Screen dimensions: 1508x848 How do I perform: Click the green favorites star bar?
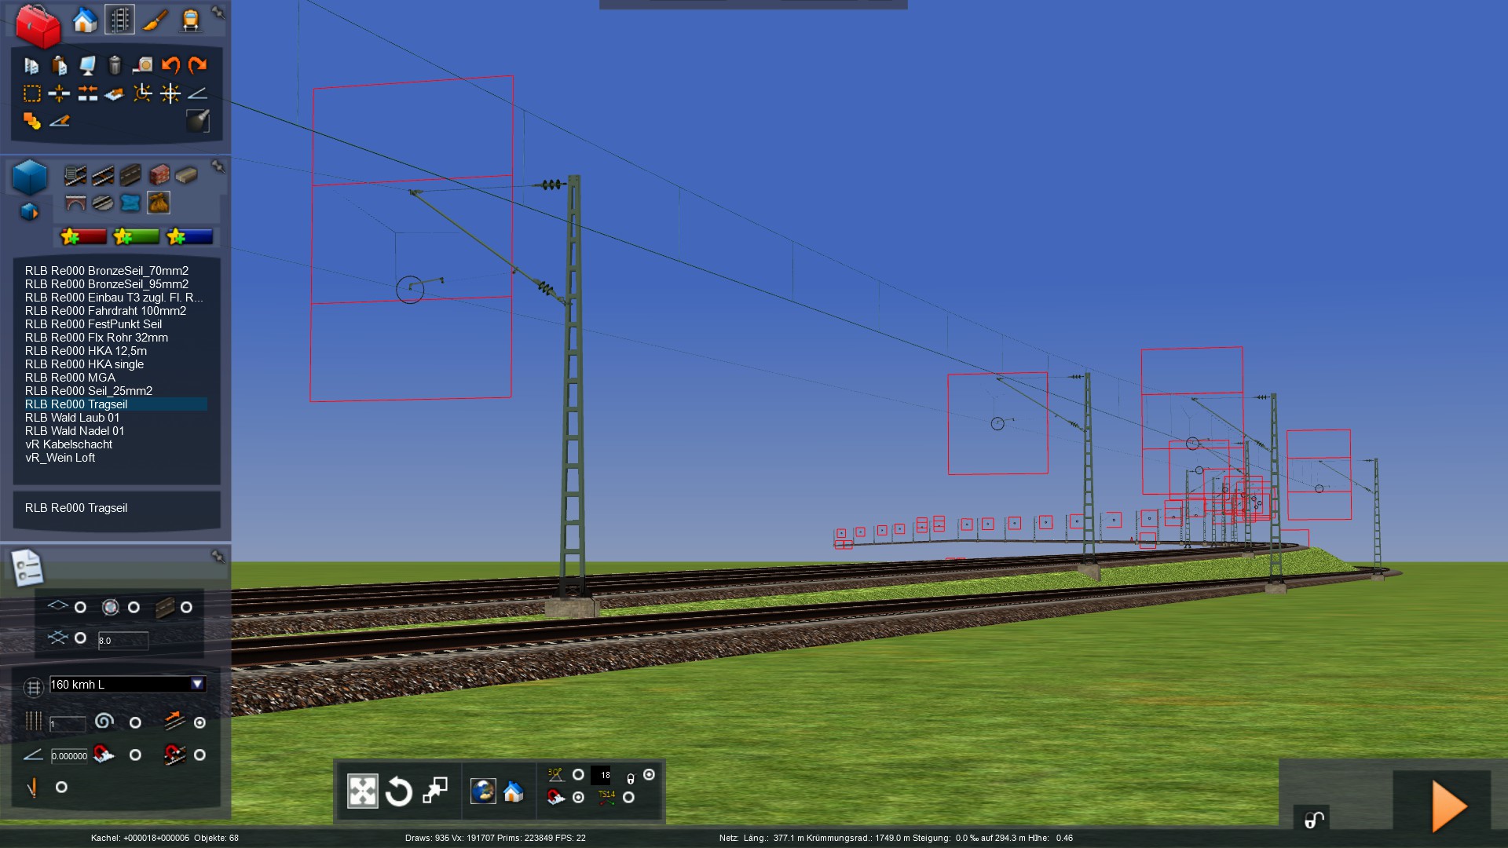[136, 236]
